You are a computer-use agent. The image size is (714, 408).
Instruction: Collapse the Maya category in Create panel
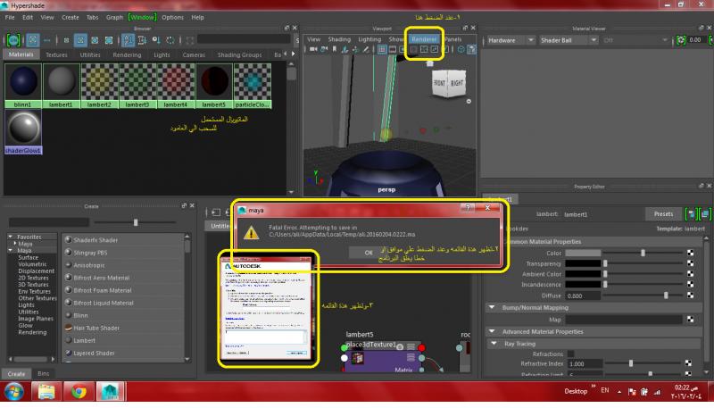coord(11,251)
